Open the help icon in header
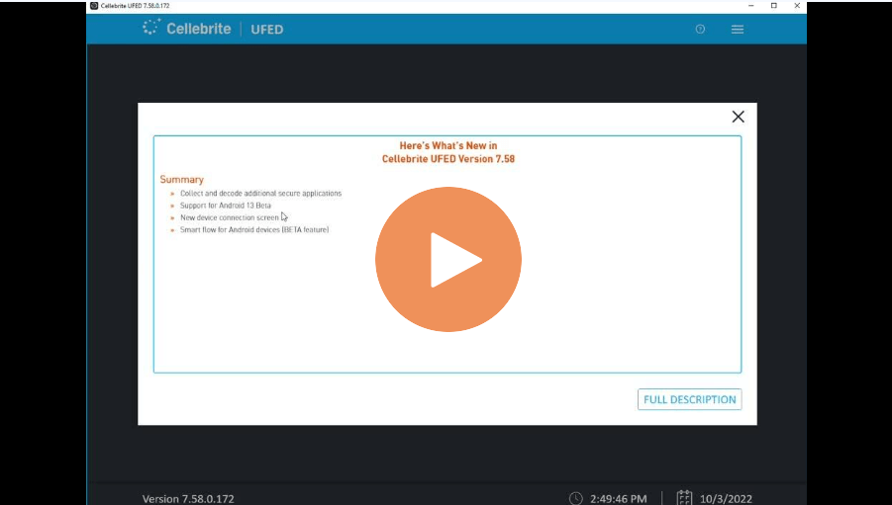 click(700, 29)
